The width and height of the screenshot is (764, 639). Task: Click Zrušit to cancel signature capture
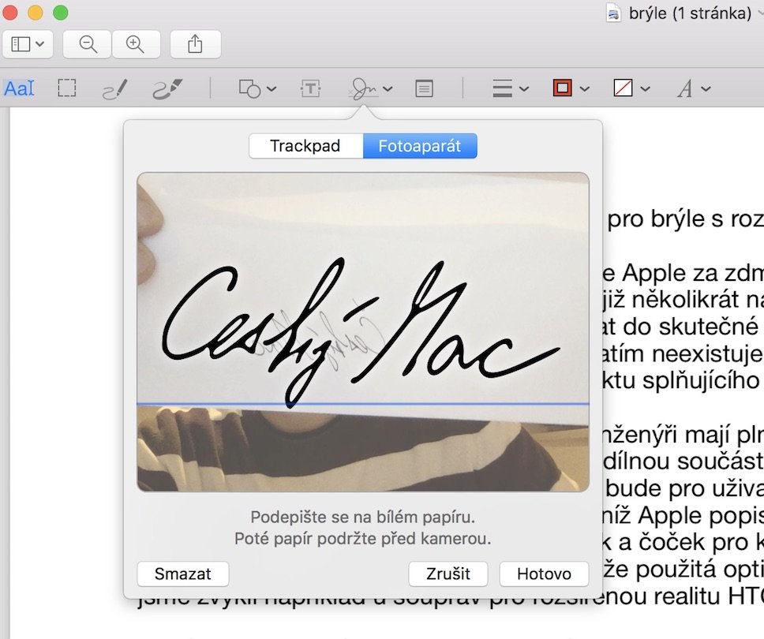448,574
